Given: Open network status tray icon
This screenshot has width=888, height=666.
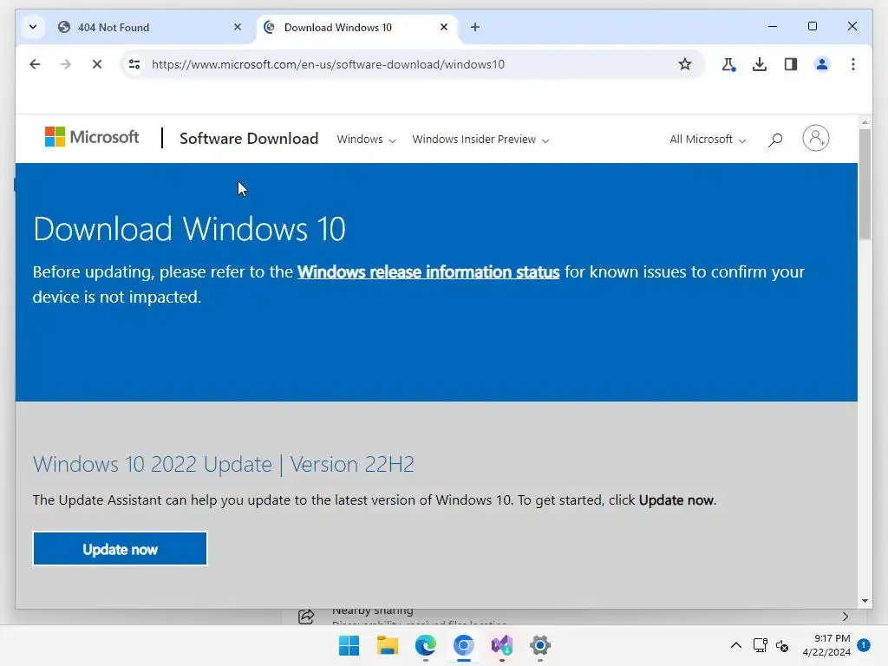Looking at the screenshot, I should (760, 645).
